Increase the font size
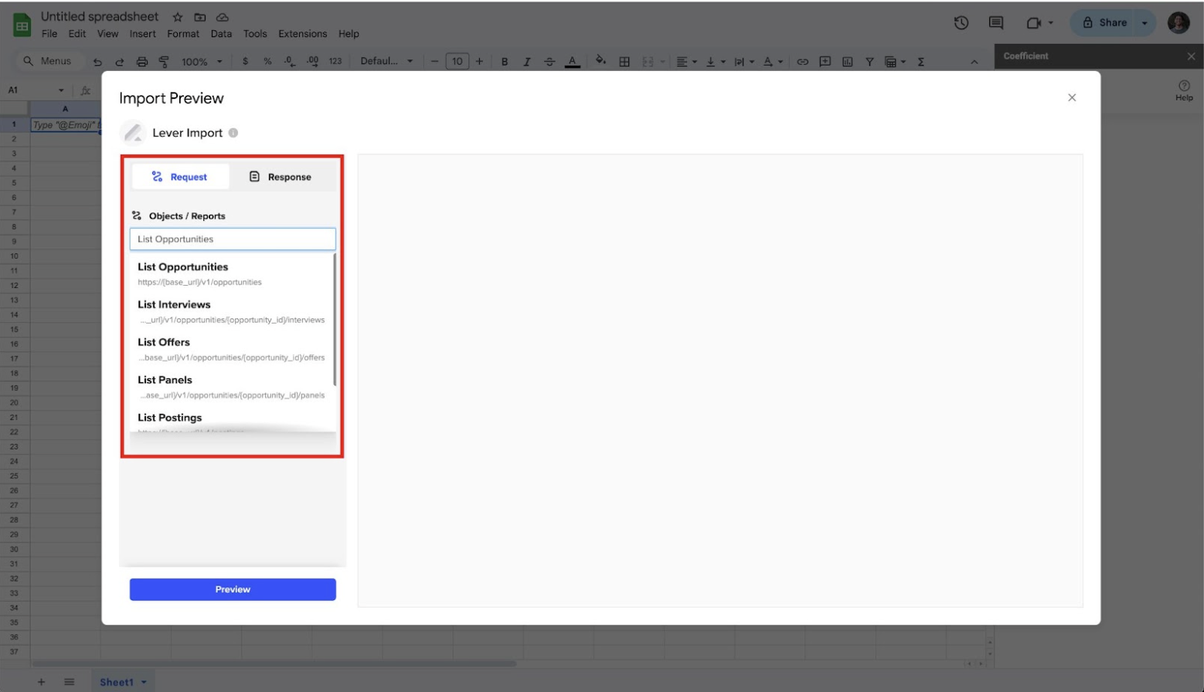Image resolution: width=1204 pixels, height=692 pixels. point(479,62)
